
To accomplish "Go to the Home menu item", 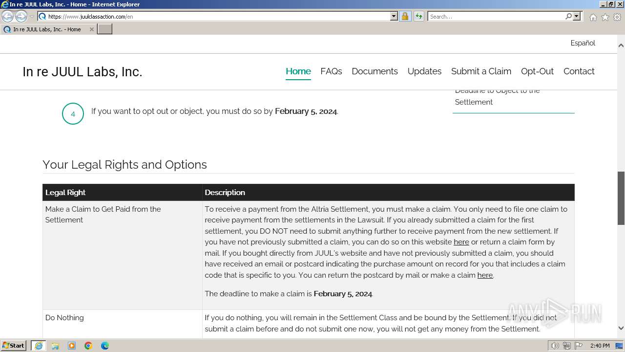I will click(298, 71).
